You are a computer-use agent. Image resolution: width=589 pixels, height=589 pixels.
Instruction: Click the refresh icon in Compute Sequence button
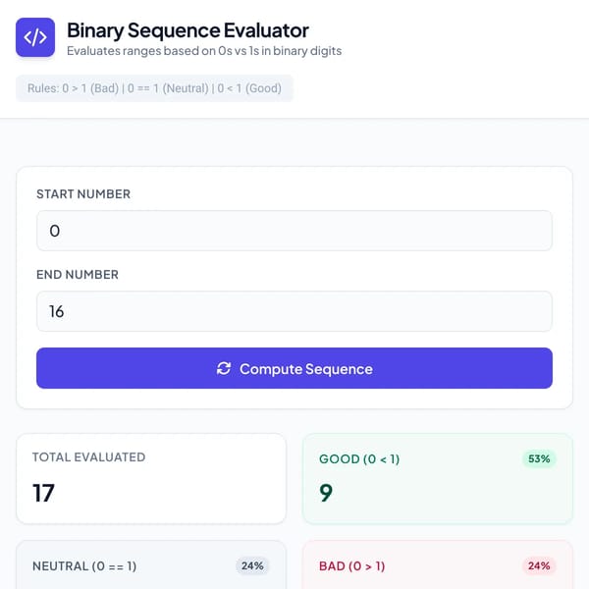click(224, 368)
